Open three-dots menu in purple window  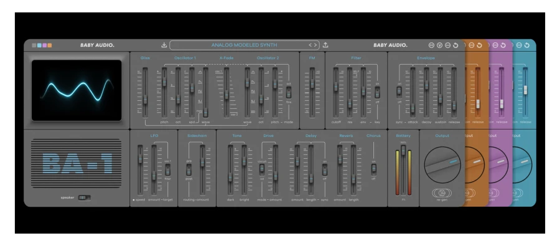495,45
